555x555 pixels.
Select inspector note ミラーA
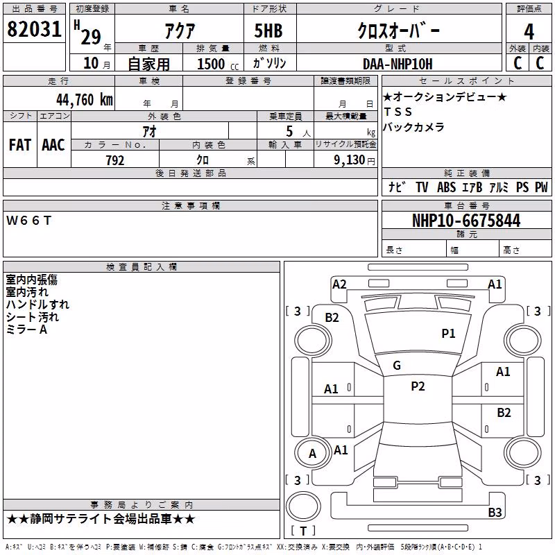(26, 330)
